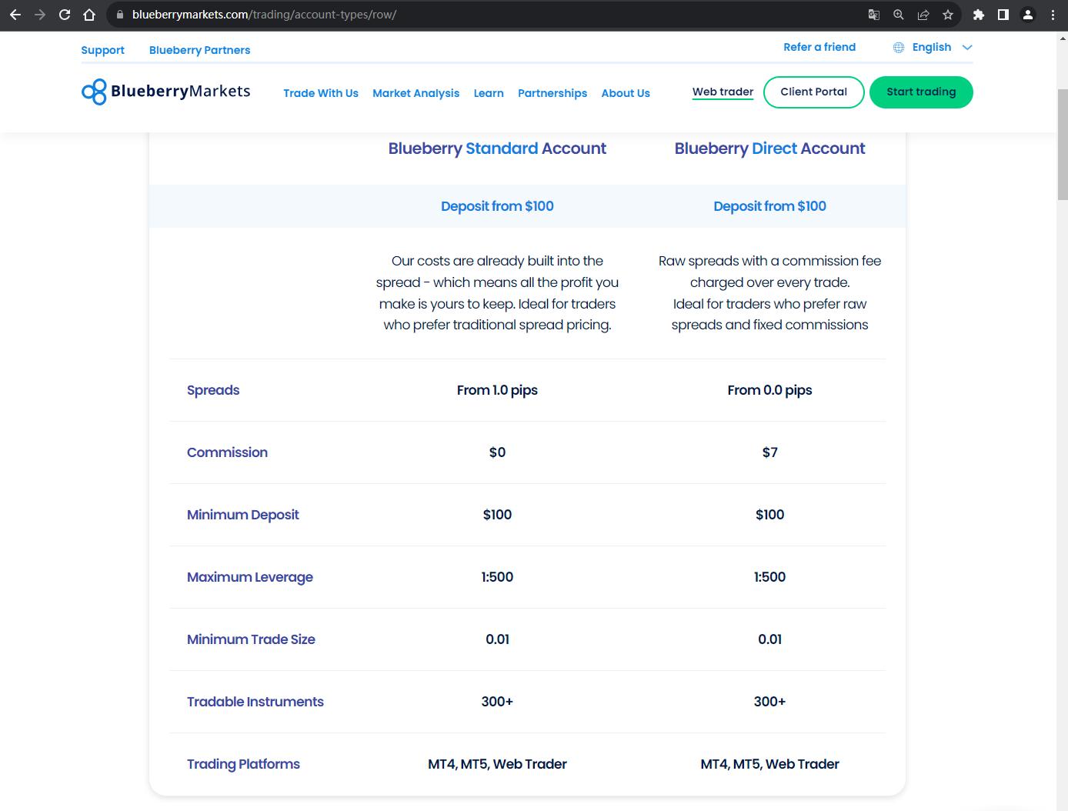Viewport: 1068px width, 811px height.
Task: Click the zoom magnifier icon in address bar
Action: point(899,15)
